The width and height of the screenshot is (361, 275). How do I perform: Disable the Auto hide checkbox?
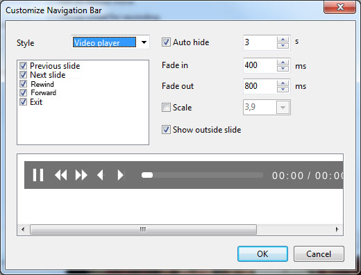pos(166,42)
